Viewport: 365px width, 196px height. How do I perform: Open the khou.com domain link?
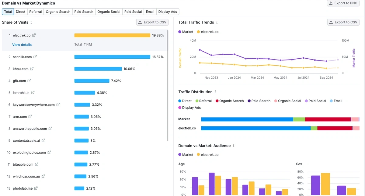pyautogui.click(x=20, y=69)
